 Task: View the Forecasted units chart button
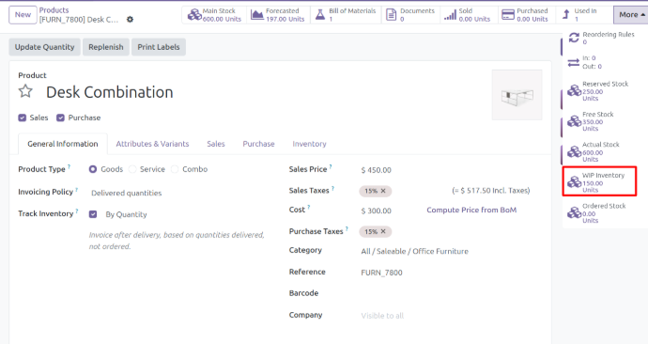(x=278, y=15)
